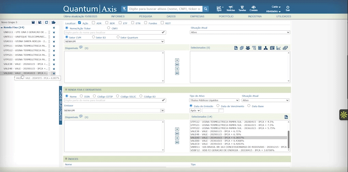Toggle the ATIVOS SELECIONADOS side tab
Image resolution: width=348 pixels, height=172 pixels.
point(60,105)
